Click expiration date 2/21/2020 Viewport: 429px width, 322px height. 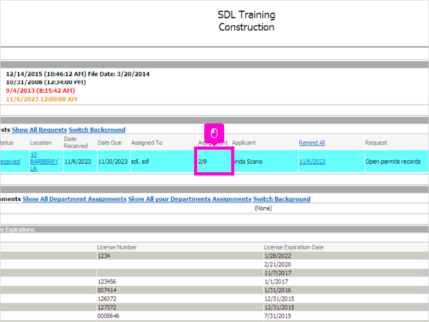[278, 265]
